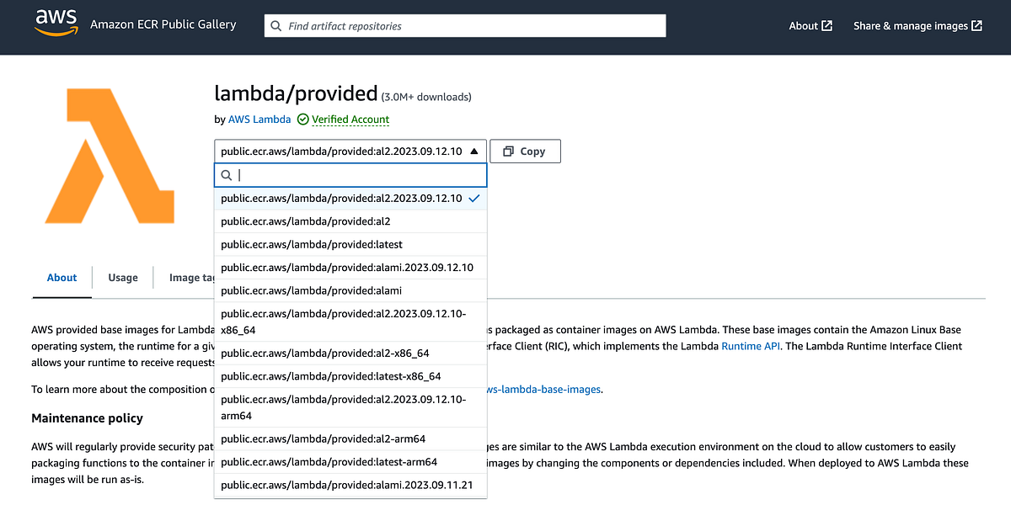This screenshot has height=505, width=1011.
Task: Open the Runtime API link
Action: [750, 345]
